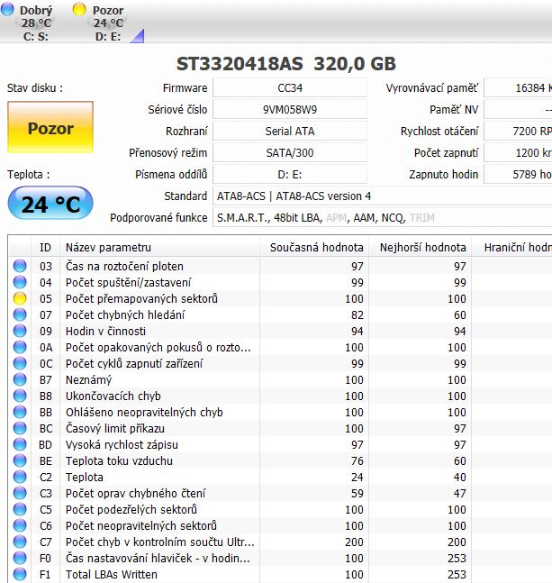Click the blue status icon of attribute 0C
Viewport: 552px width, 583px height.
[20, 363]
